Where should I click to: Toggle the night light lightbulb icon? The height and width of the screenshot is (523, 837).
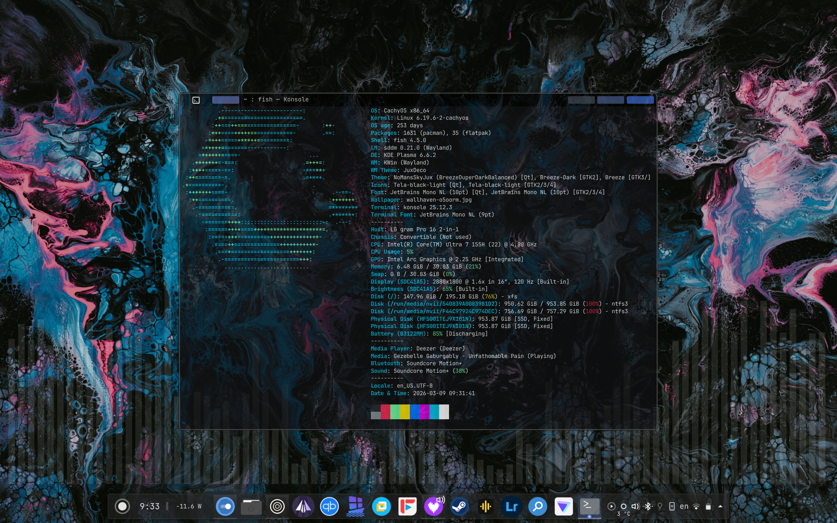660,506
